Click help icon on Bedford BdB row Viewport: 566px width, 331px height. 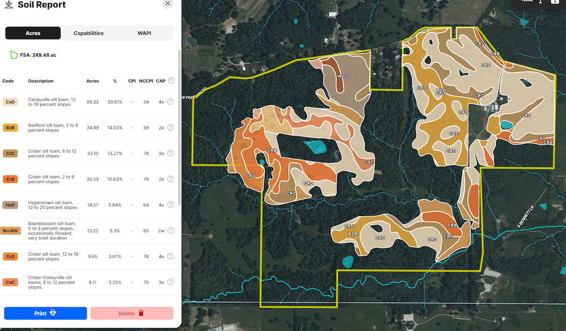coord(170,128)
